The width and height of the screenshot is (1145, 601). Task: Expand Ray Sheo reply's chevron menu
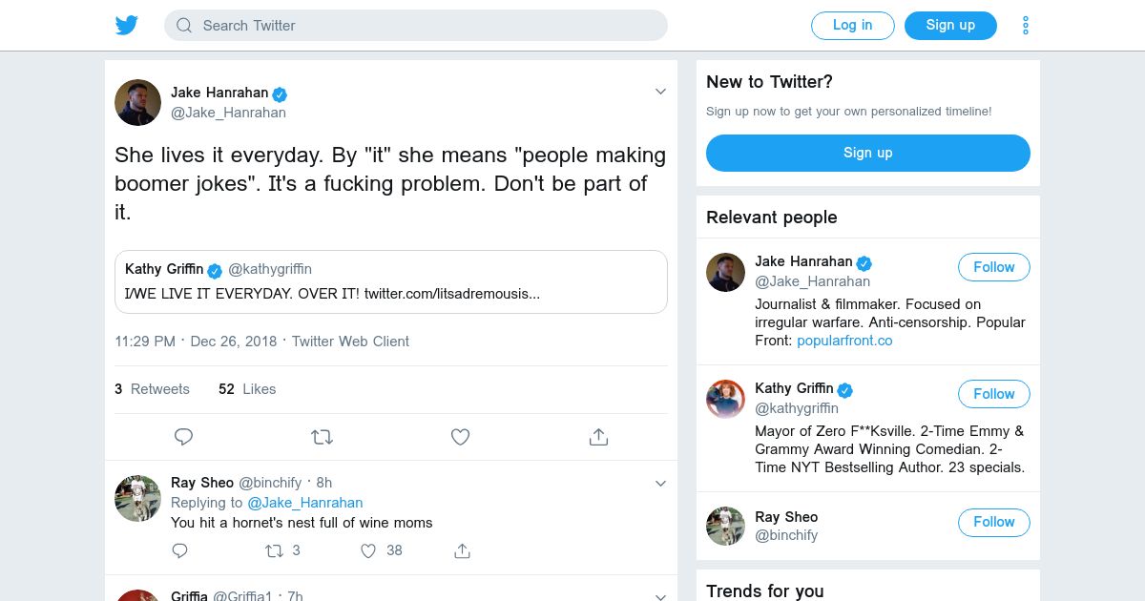pos(660,484)
